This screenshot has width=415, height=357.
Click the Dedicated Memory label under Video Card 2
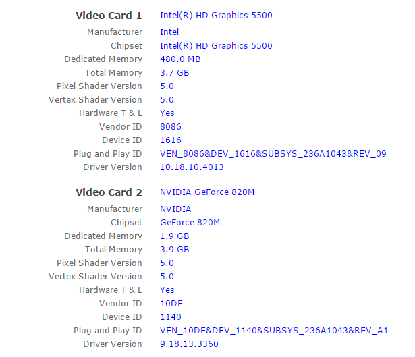pyautogui.click(x=103, y=236)
